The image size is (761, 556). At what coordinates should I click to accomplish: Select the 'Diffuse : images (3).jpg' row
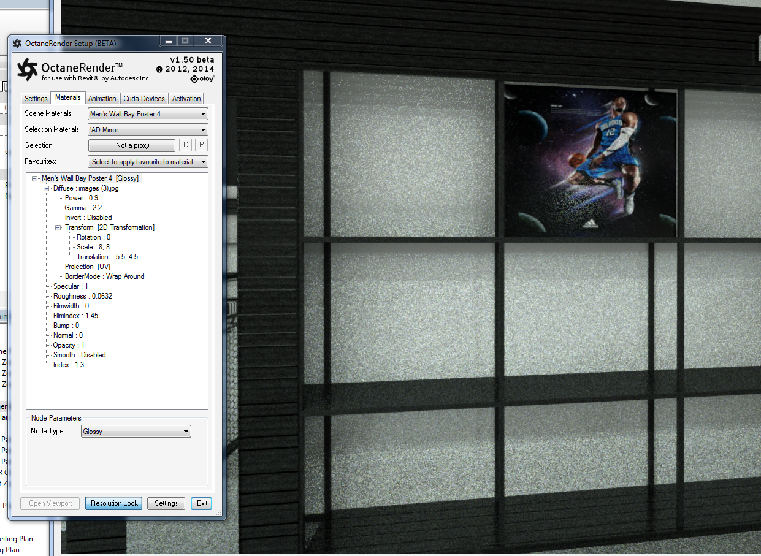point(86,188)
